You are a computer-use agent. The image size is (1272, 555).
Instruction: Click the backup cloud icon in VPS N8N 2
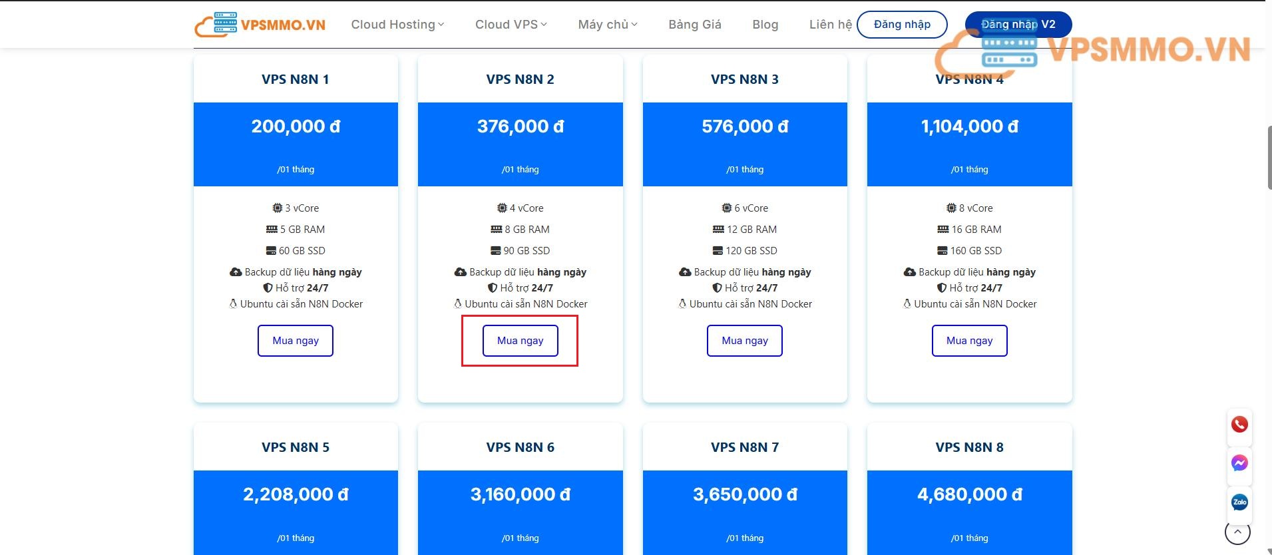pos(461,272)
